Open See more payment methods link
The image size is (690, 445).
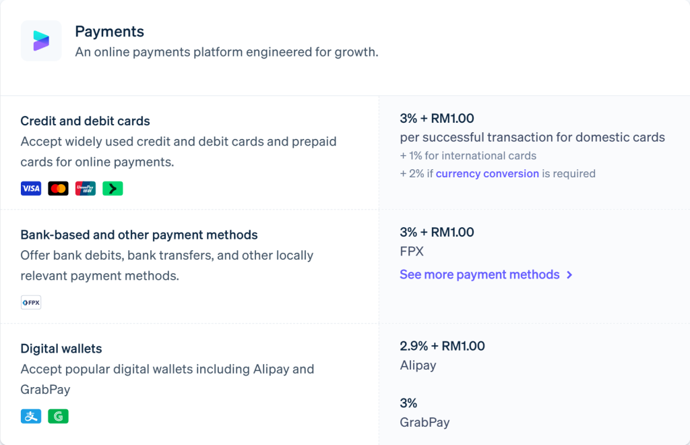coord(480,274)
